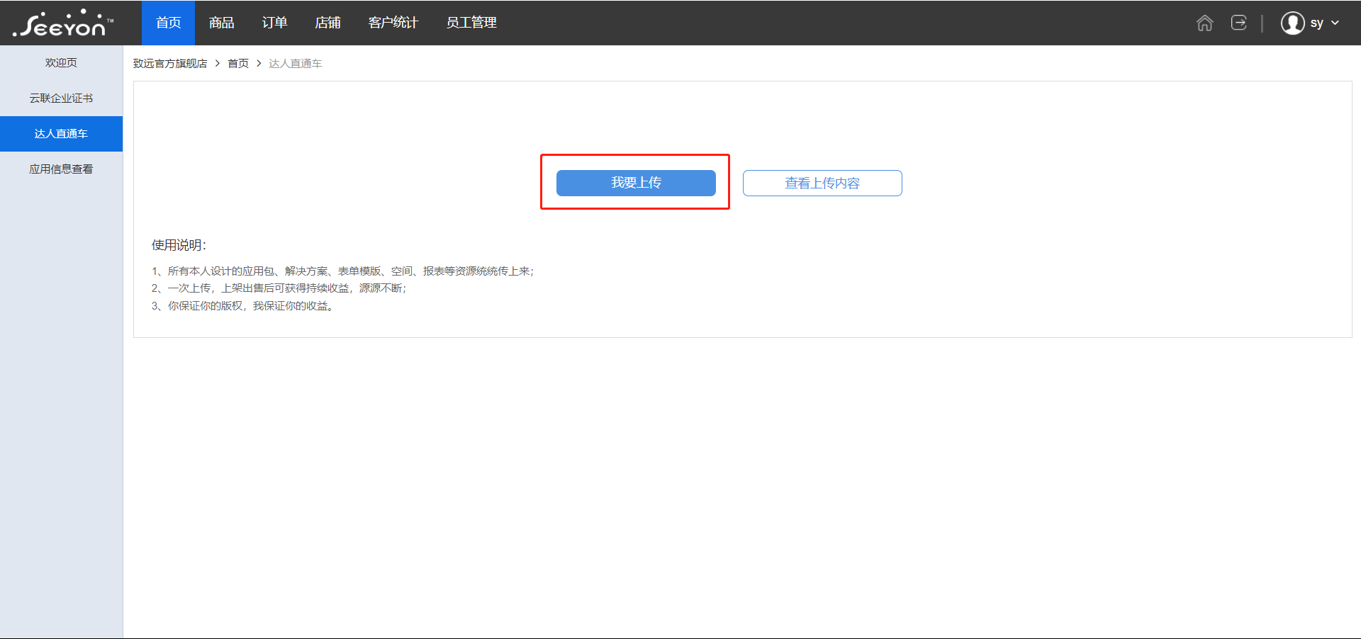1361x639 pixels.
Task: Select 达人直通车 sidebar item
Action: pyautogui.click(x=61, y=134)
